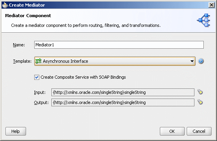Click the Create Mediator title bar text
The image size is (217, 141).
click(27, 5)
